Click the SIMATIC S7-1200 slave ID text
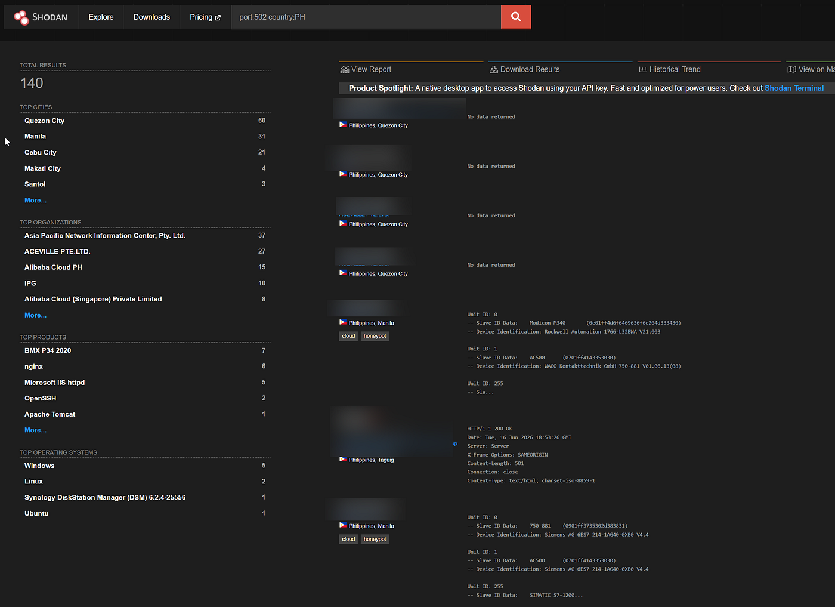Screen dimensions: 835x607 coord(556,595)
